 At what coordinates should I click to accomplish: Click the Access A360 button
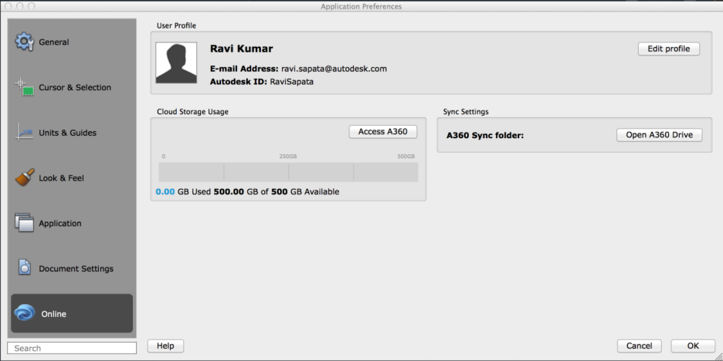[x=382, y=132]
